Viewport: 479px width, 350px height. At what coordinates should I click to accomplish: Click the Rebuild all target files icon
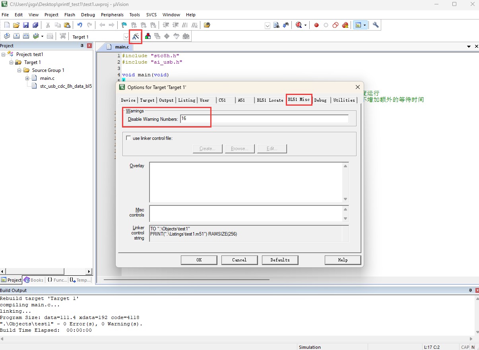(x=26, y=36)
